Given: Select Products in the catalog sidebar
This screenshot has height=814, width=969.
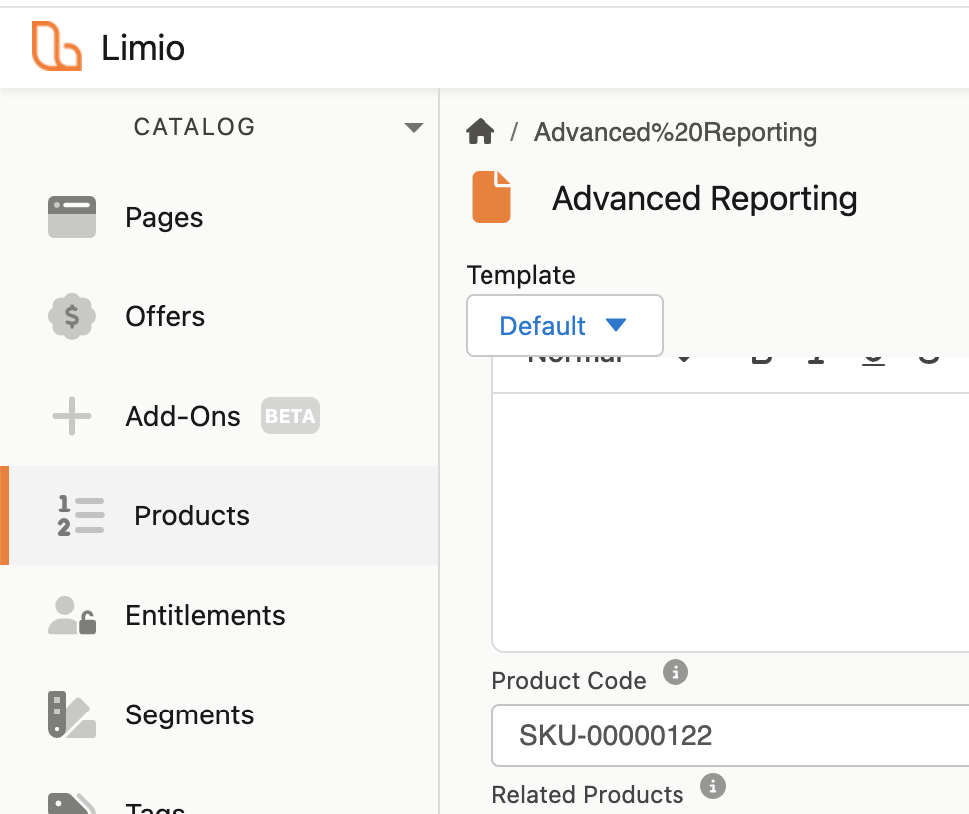Looking at the screenshot, I should click(192, 515).
